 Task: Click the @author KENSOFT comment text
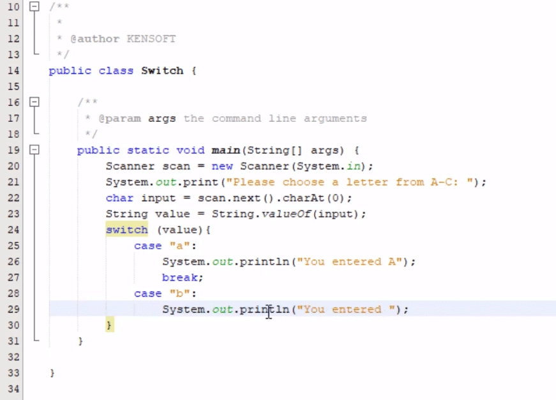(x=123, y=38)
